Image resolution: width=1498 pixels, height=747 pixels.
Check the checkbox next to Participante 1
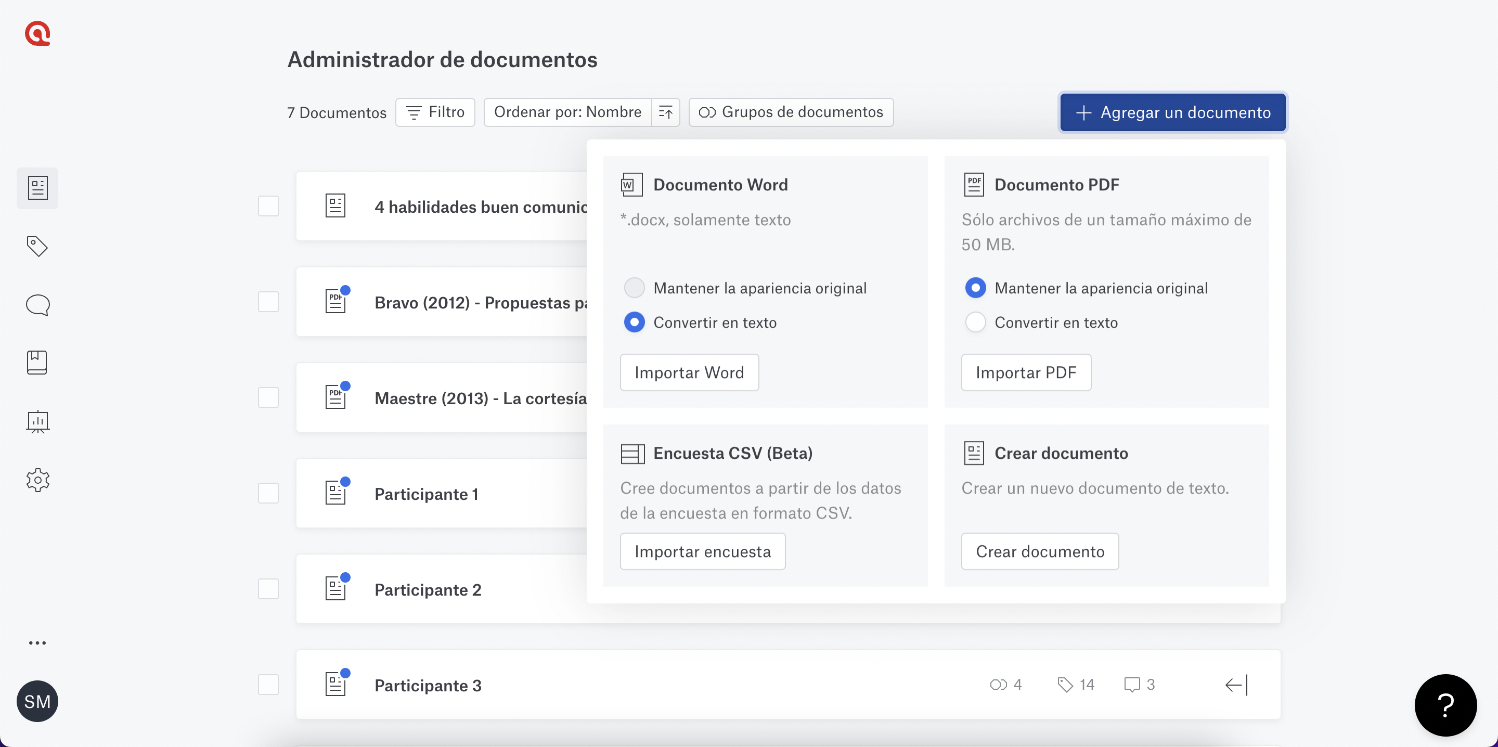(x=269, y=493)
